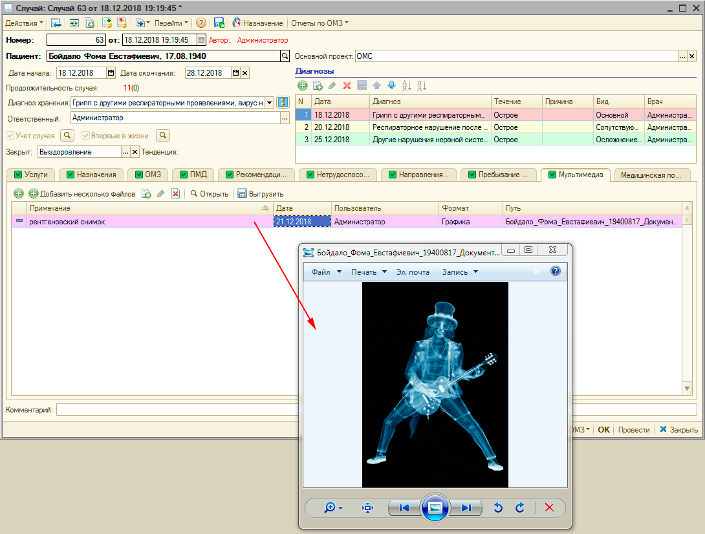Move diagnosis down with blue arrow icon
The image size is (705, 534).
click(x=391, y=85)
